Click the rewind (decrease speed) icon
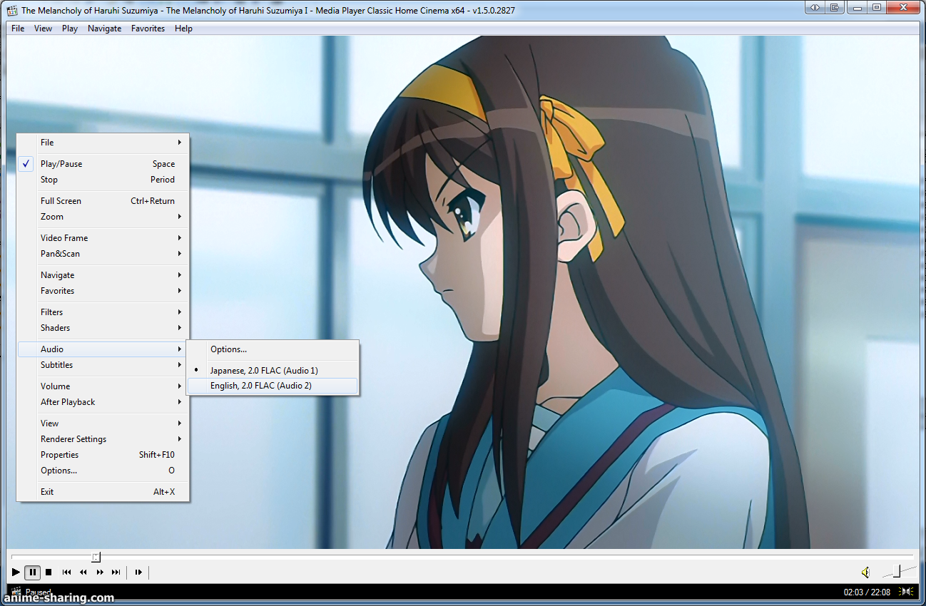Screen dimensions: 926x606 [83, 572]
